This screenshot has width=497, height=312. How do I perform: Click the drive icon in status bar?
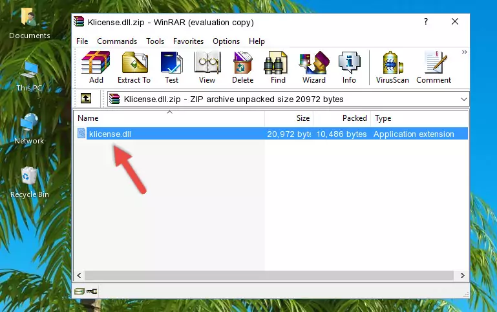tap(79, 291)
